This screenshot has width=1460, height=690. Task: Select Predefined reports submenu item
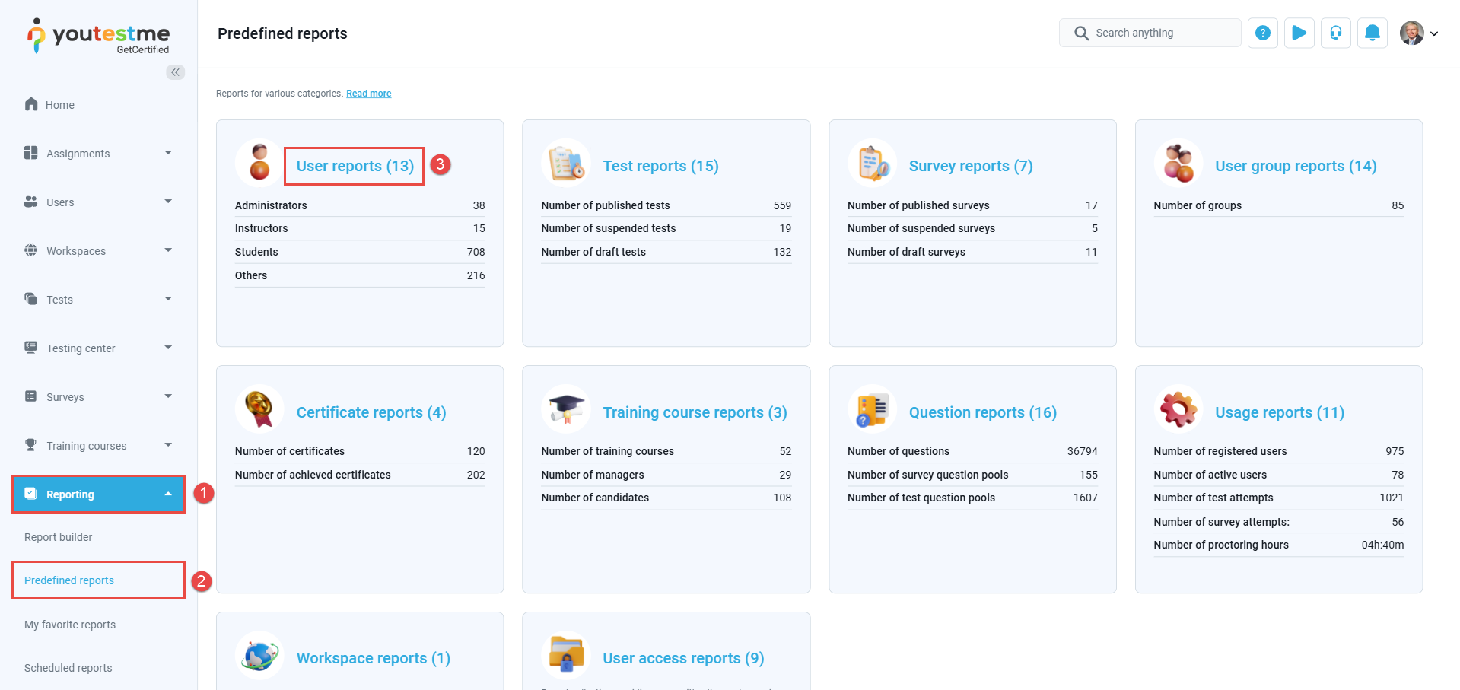pyautogui.click(x=69, y=580)
